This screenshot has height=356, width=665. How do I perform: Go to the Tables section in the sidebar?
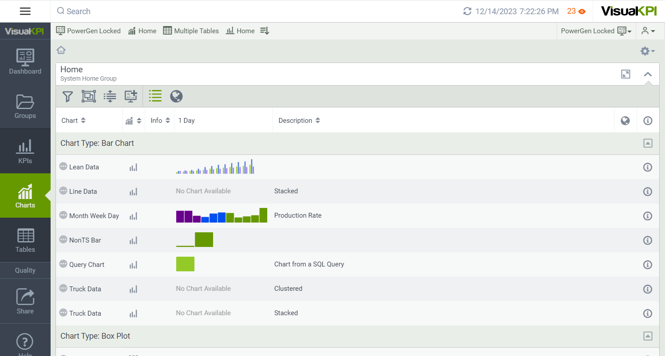(25, 240)
